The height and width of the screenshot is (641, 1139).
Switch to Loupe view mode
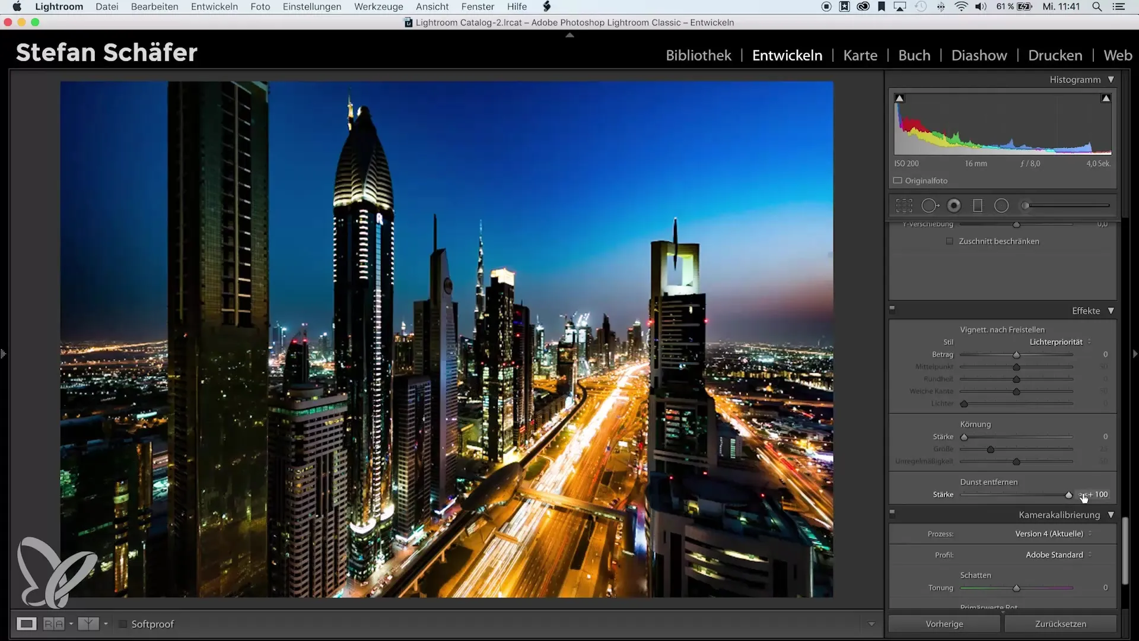pos(26,624)
